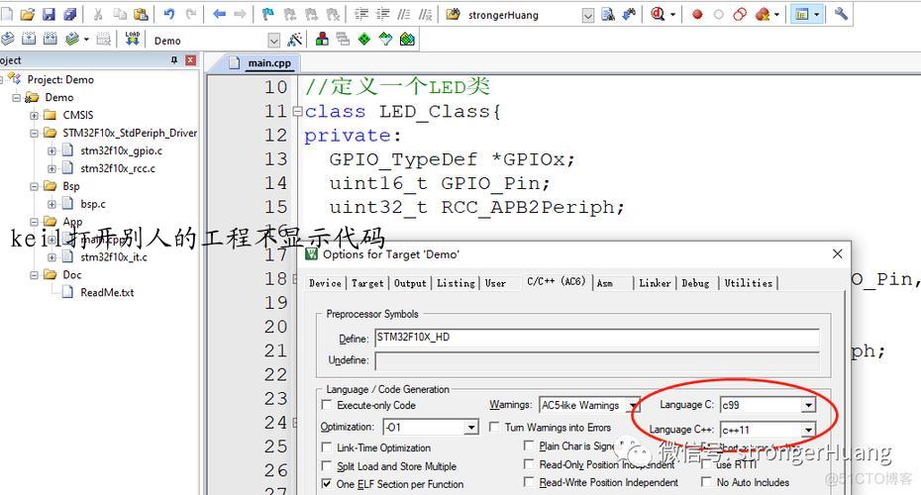Switch to the Debug tab
921x495 pixels.
695,283
